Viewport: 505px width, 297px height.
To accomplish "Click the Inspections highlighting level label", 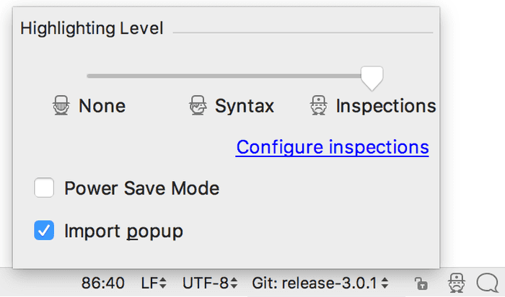I will pos(386,106).
